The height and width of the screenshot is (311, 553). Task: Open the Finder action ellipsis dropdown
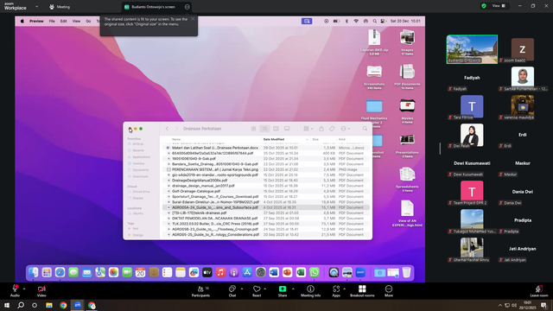pos(346,129)
